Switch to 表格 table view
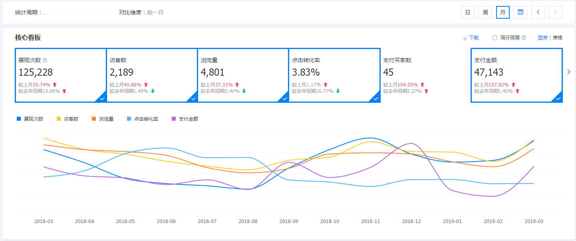This screenshot has height=241, width=576. (558, 38)
